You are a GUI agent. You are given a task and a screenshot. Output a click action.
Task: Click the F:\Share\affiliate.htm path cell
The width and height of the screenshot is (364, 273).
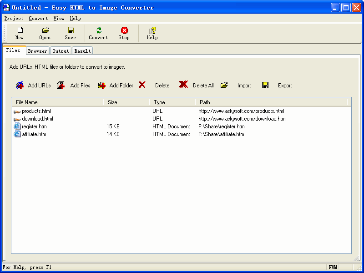[x=221, y=134]
